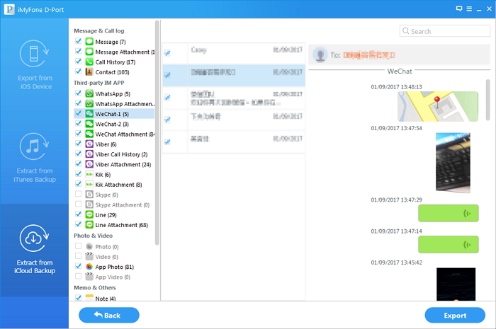Screen dimensions: 496x329
Task: Select App Video (0) category
Action: 113,277
